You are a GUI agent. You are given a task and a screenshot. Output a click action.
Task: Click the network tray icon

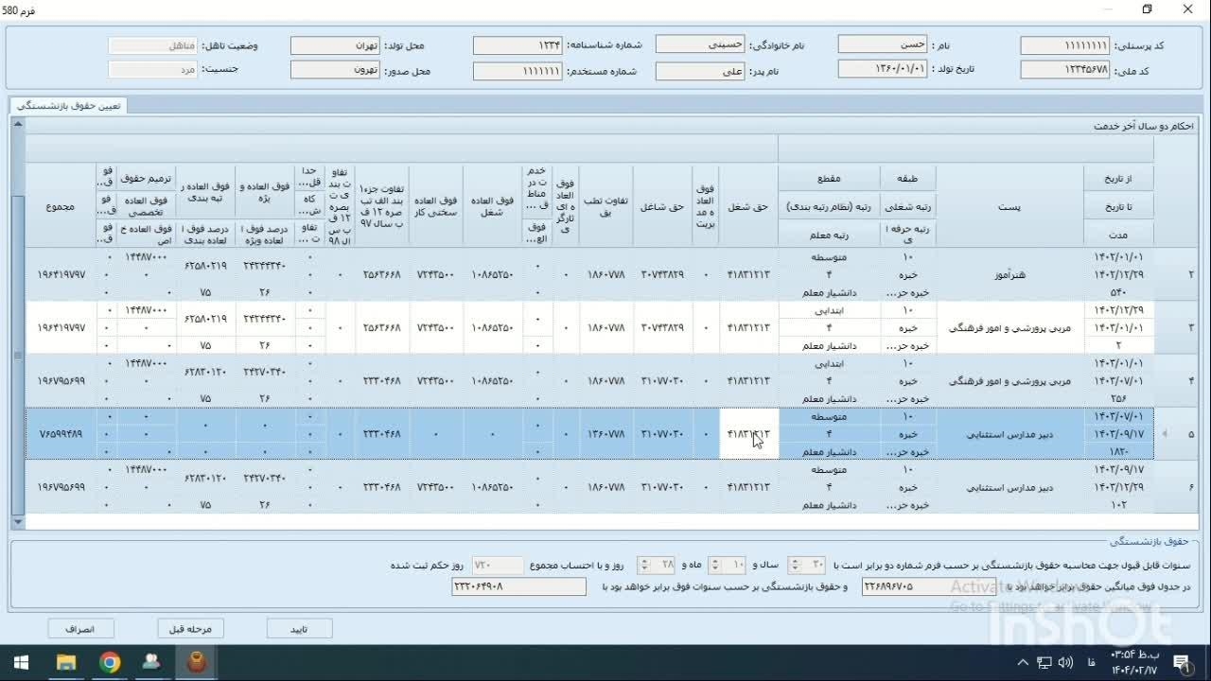click(x=1044, y=662)
